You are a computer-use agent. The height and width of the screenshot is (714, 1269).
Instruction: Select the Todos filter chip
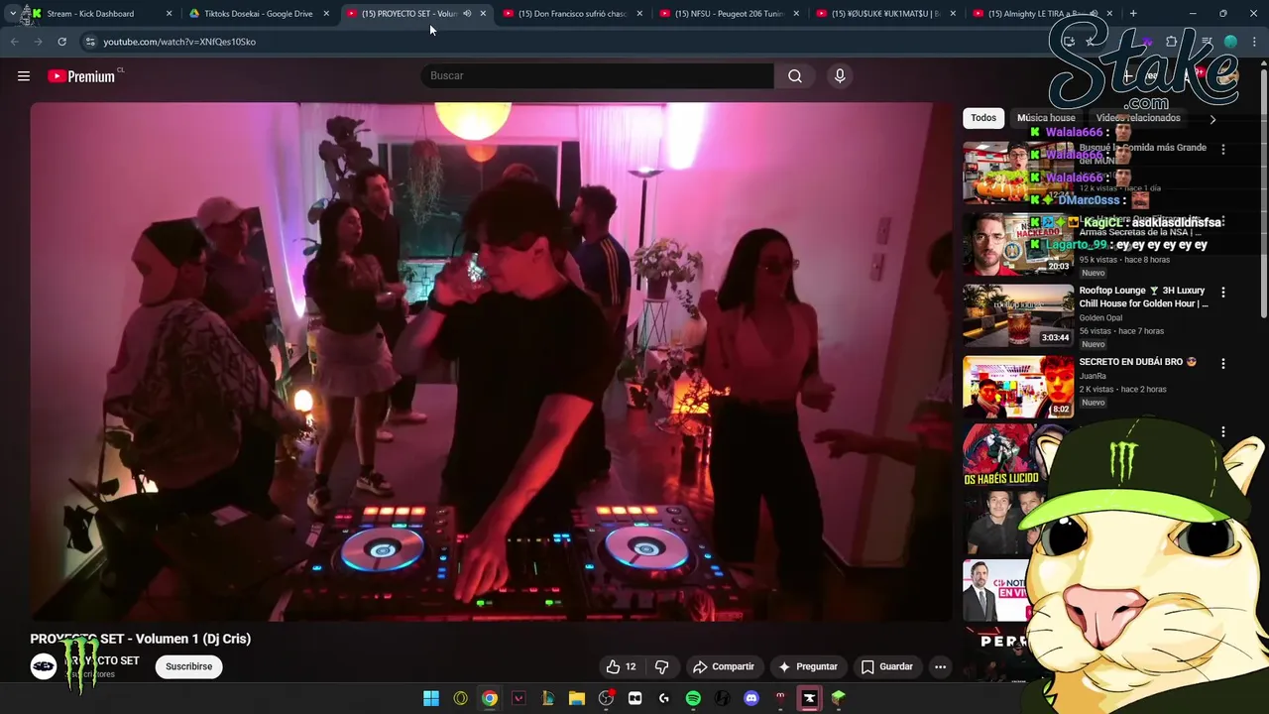[x=983, y=118]
